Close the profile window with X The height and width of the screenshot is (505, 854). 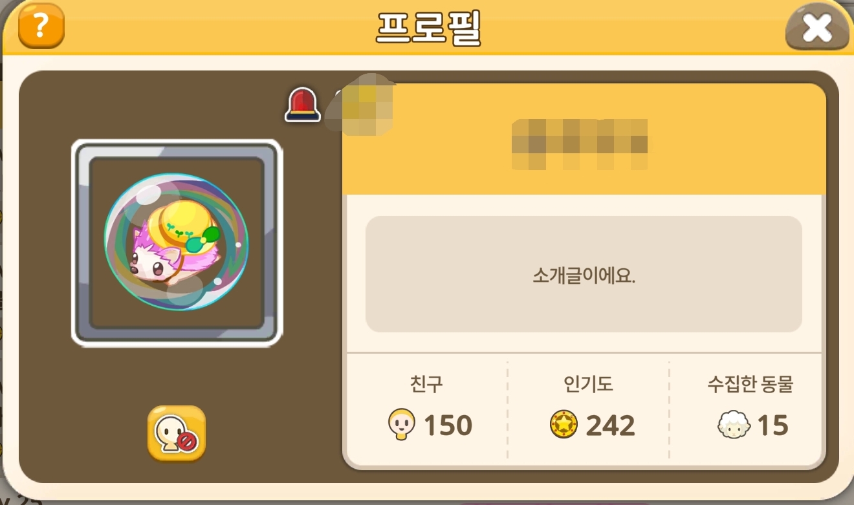coord(817,28)
